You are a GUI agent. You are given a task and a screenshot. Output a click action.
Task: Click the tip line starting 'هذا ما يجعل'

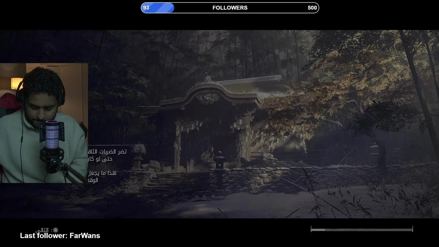(102, 173)
